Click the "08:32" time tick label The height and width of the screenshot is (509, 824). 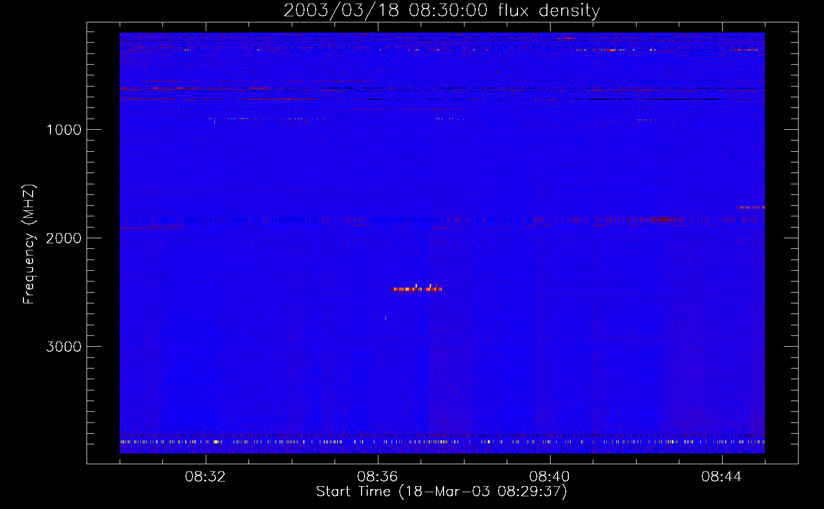(206, 477)
